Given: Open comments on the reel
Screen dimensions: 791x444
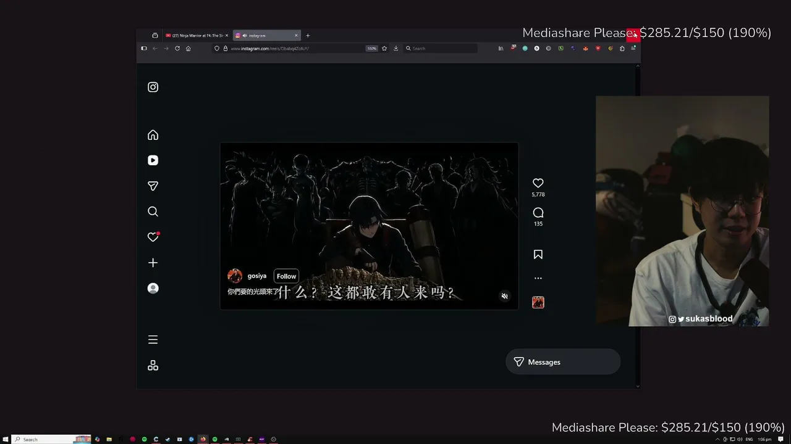Looking at the screenshot, I should point(538,213).
